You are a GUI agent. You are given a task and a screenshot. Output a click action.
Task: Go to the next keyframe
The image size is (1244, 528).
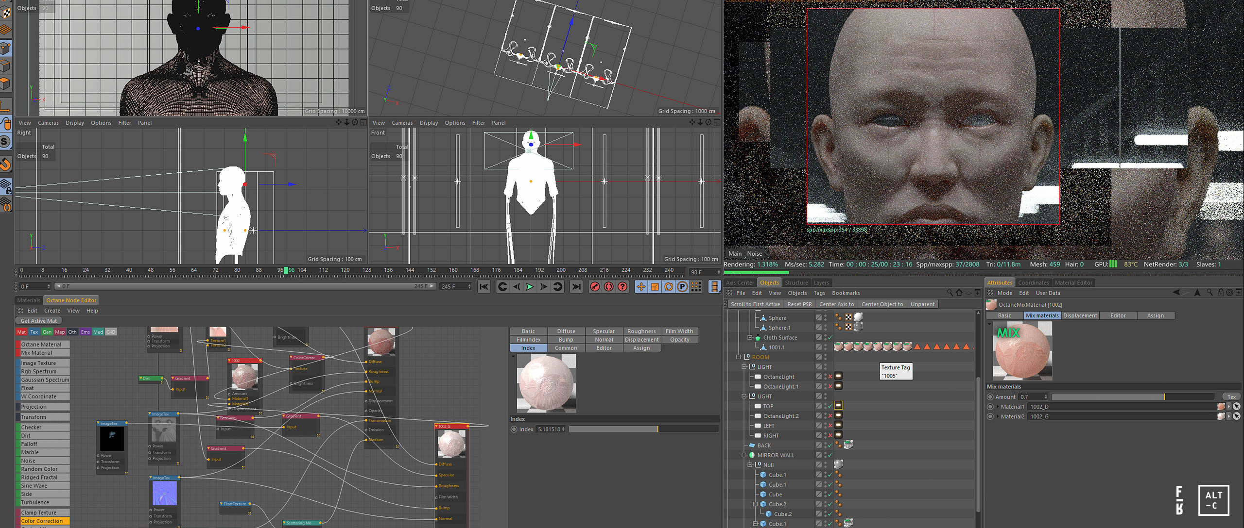[x=558, y=287]
